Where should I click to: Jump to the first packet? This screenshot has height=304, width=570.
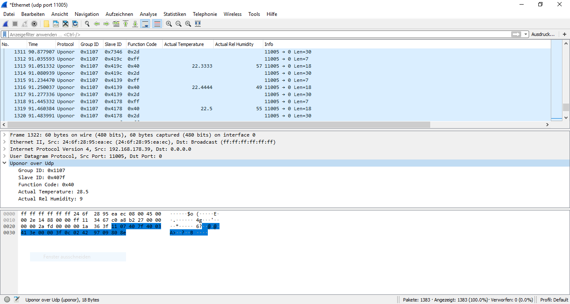click(126, 24)
